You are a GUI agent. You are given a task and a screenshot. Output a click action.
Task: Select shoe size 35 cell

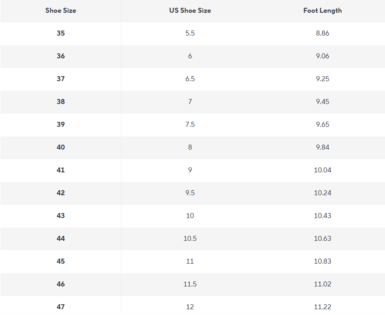tap(61, 33)
